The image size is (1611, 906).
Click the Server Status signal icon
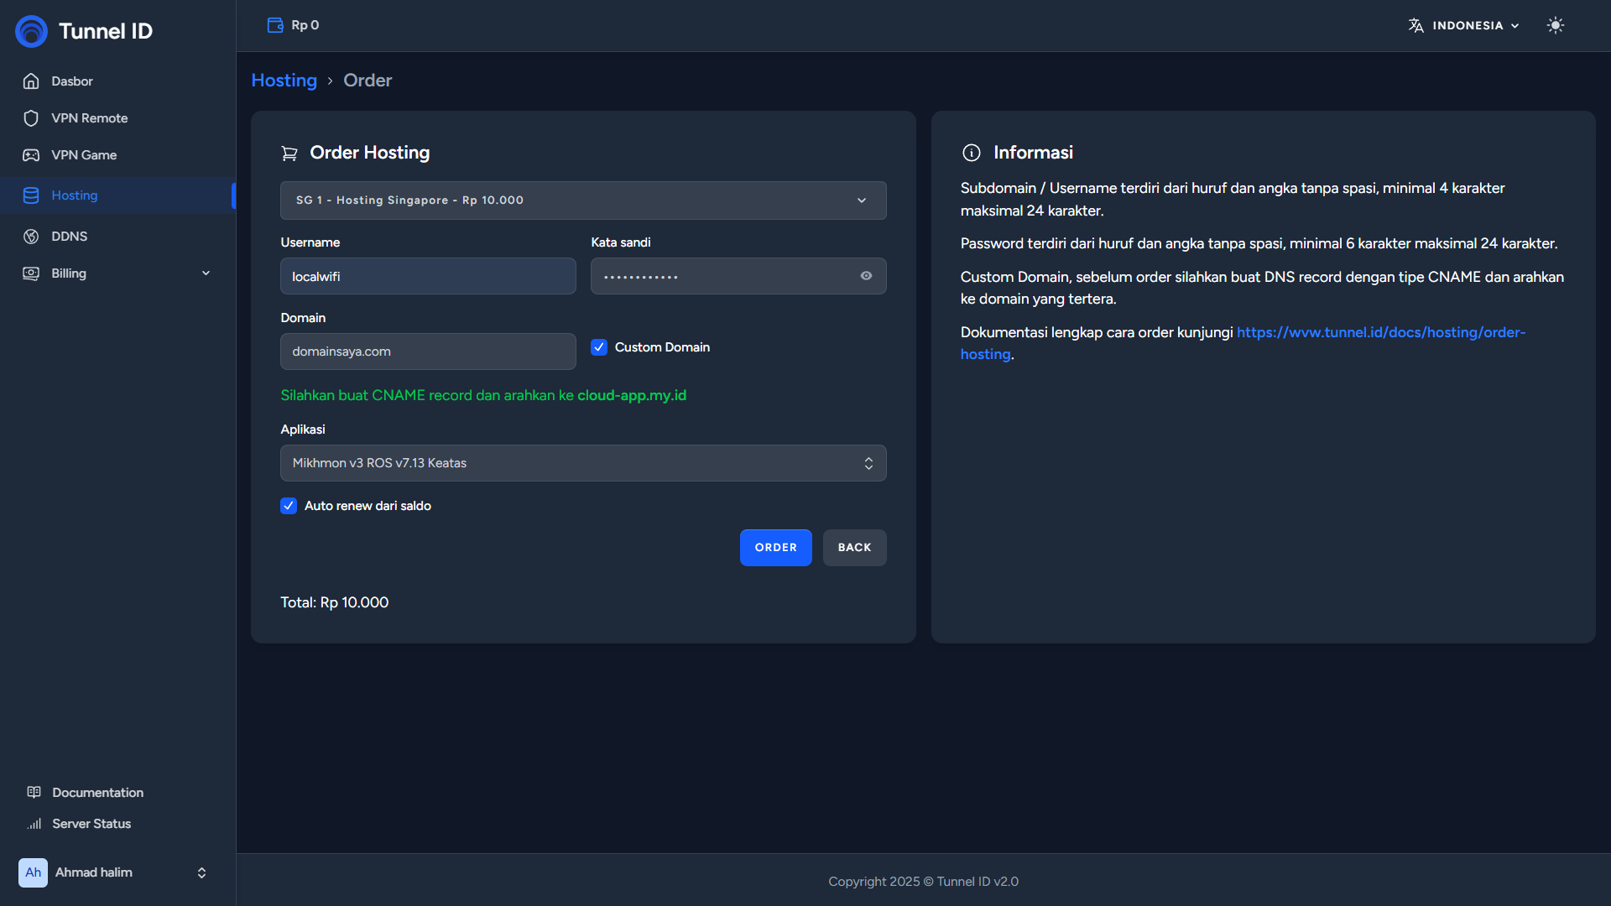(x=34, y=824)
